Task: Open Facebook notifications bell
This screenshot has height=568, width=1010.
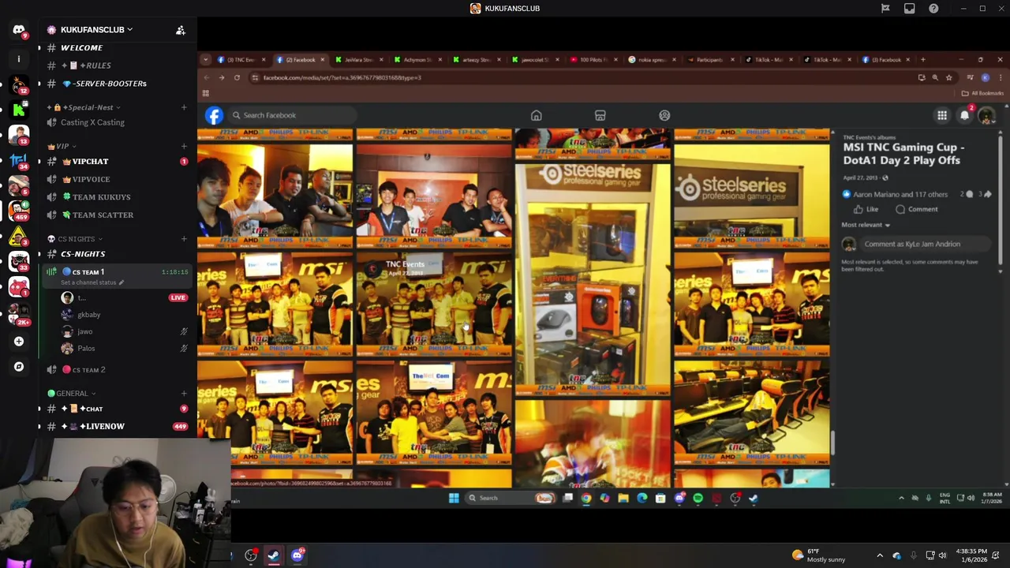Action: [964, 115]
